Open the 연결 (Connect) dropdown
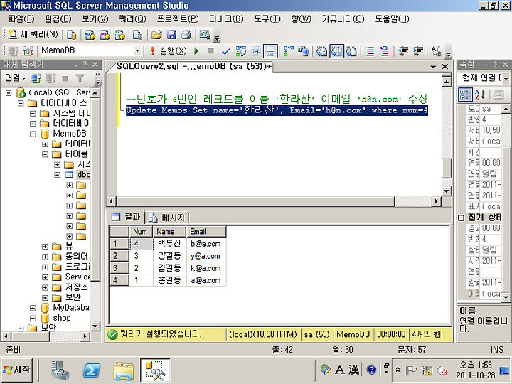512x384 pixels. pos(16,78)
